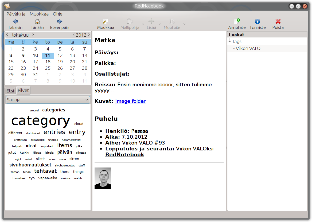Go to next year after 2012
Viewport: 312px width, 222px height.
click(x=89, y=35)
